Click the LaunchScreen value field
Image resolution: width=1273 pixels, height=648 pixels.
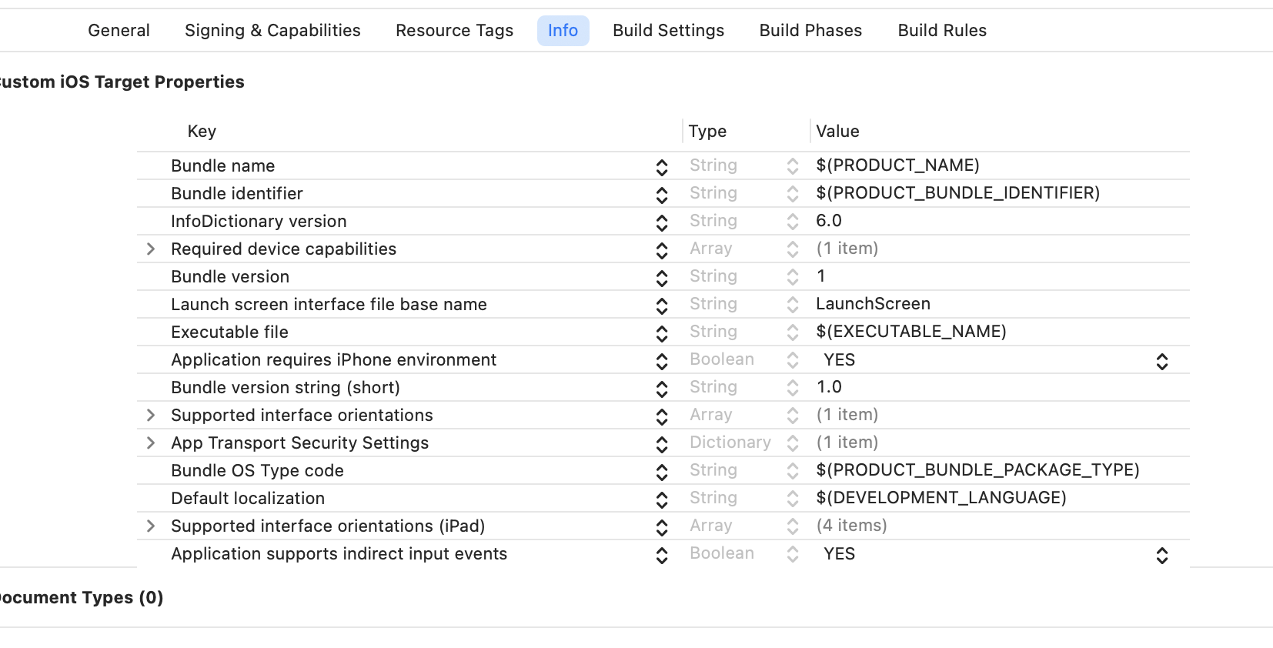click(873, 305)
